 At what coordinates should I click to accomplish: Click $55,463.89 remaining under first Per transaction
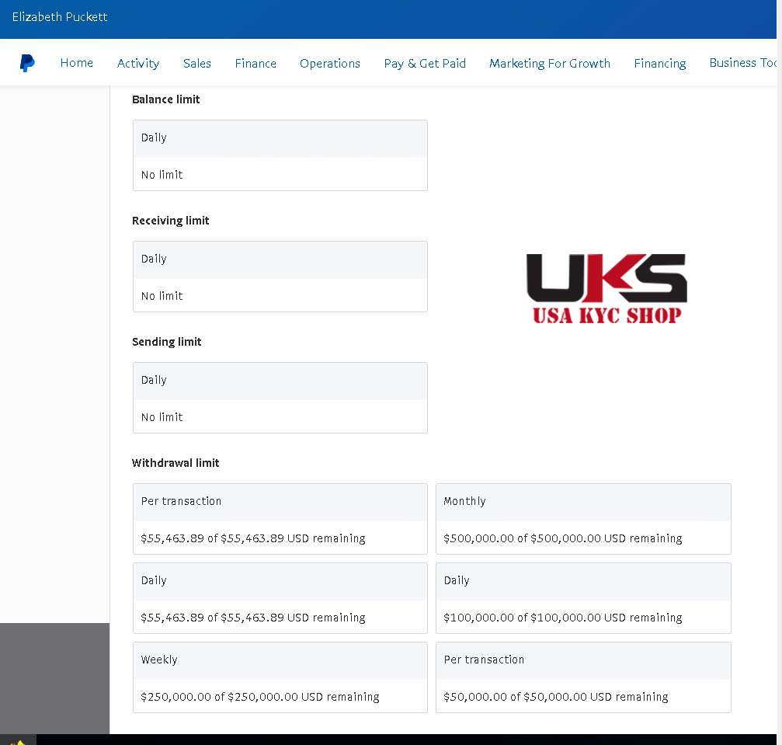click(253, 538)
